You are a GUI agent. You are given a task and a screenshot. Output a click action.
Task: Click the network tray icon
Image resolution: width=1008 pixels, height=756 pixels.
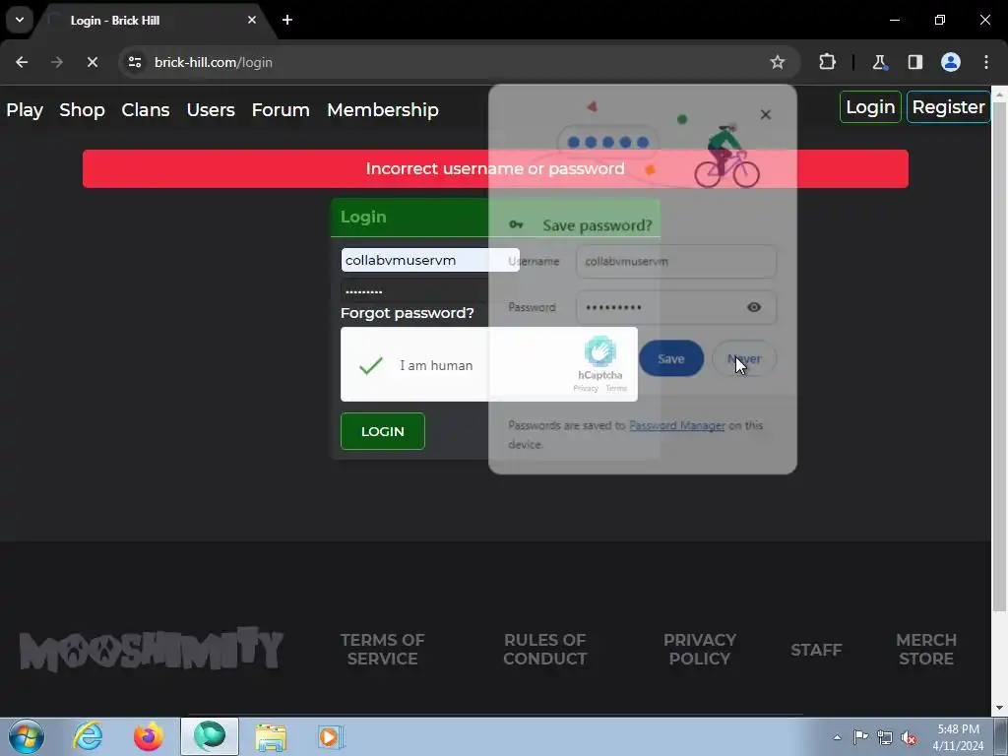pyautogui.click(x=885, y=737)
